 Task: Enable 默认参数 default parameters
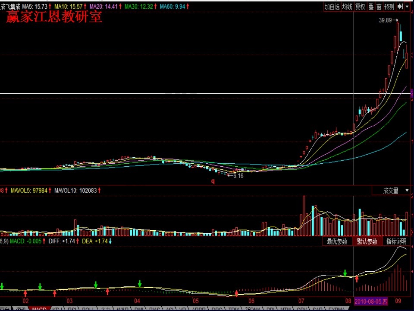coord(367,241)
